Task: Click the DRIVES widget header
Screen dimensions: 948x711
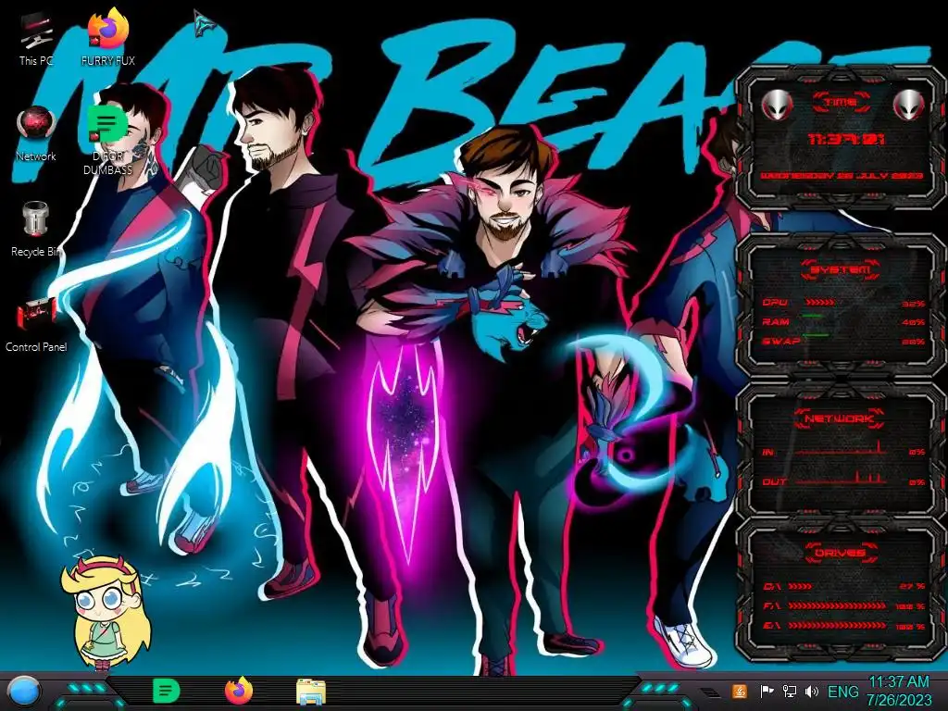Action: 840,553
